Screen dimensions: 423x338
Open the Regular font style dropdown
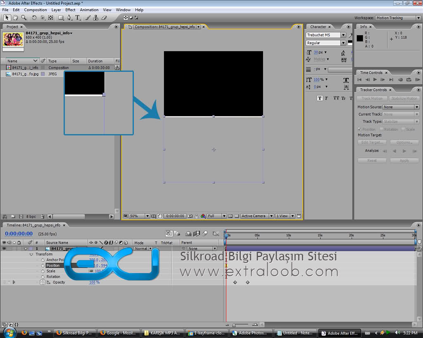pyautogui.click(x=343, y=43)
